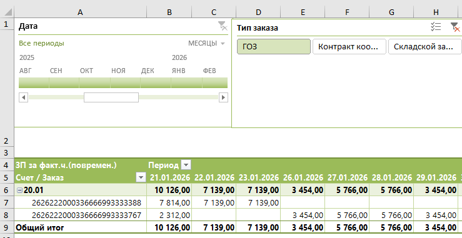This screenshot has height=238, width=462.
Task: Click the 28.01.2026 column header cell
Action: pos(391,177)
